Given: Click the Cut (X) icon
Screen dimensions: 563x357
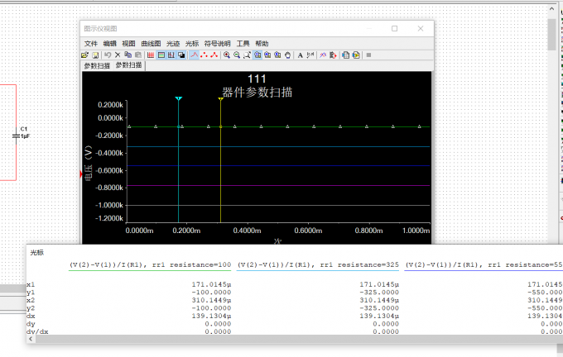Looking at the screenshot, I should pyautogui.click(x=118, y=55).
